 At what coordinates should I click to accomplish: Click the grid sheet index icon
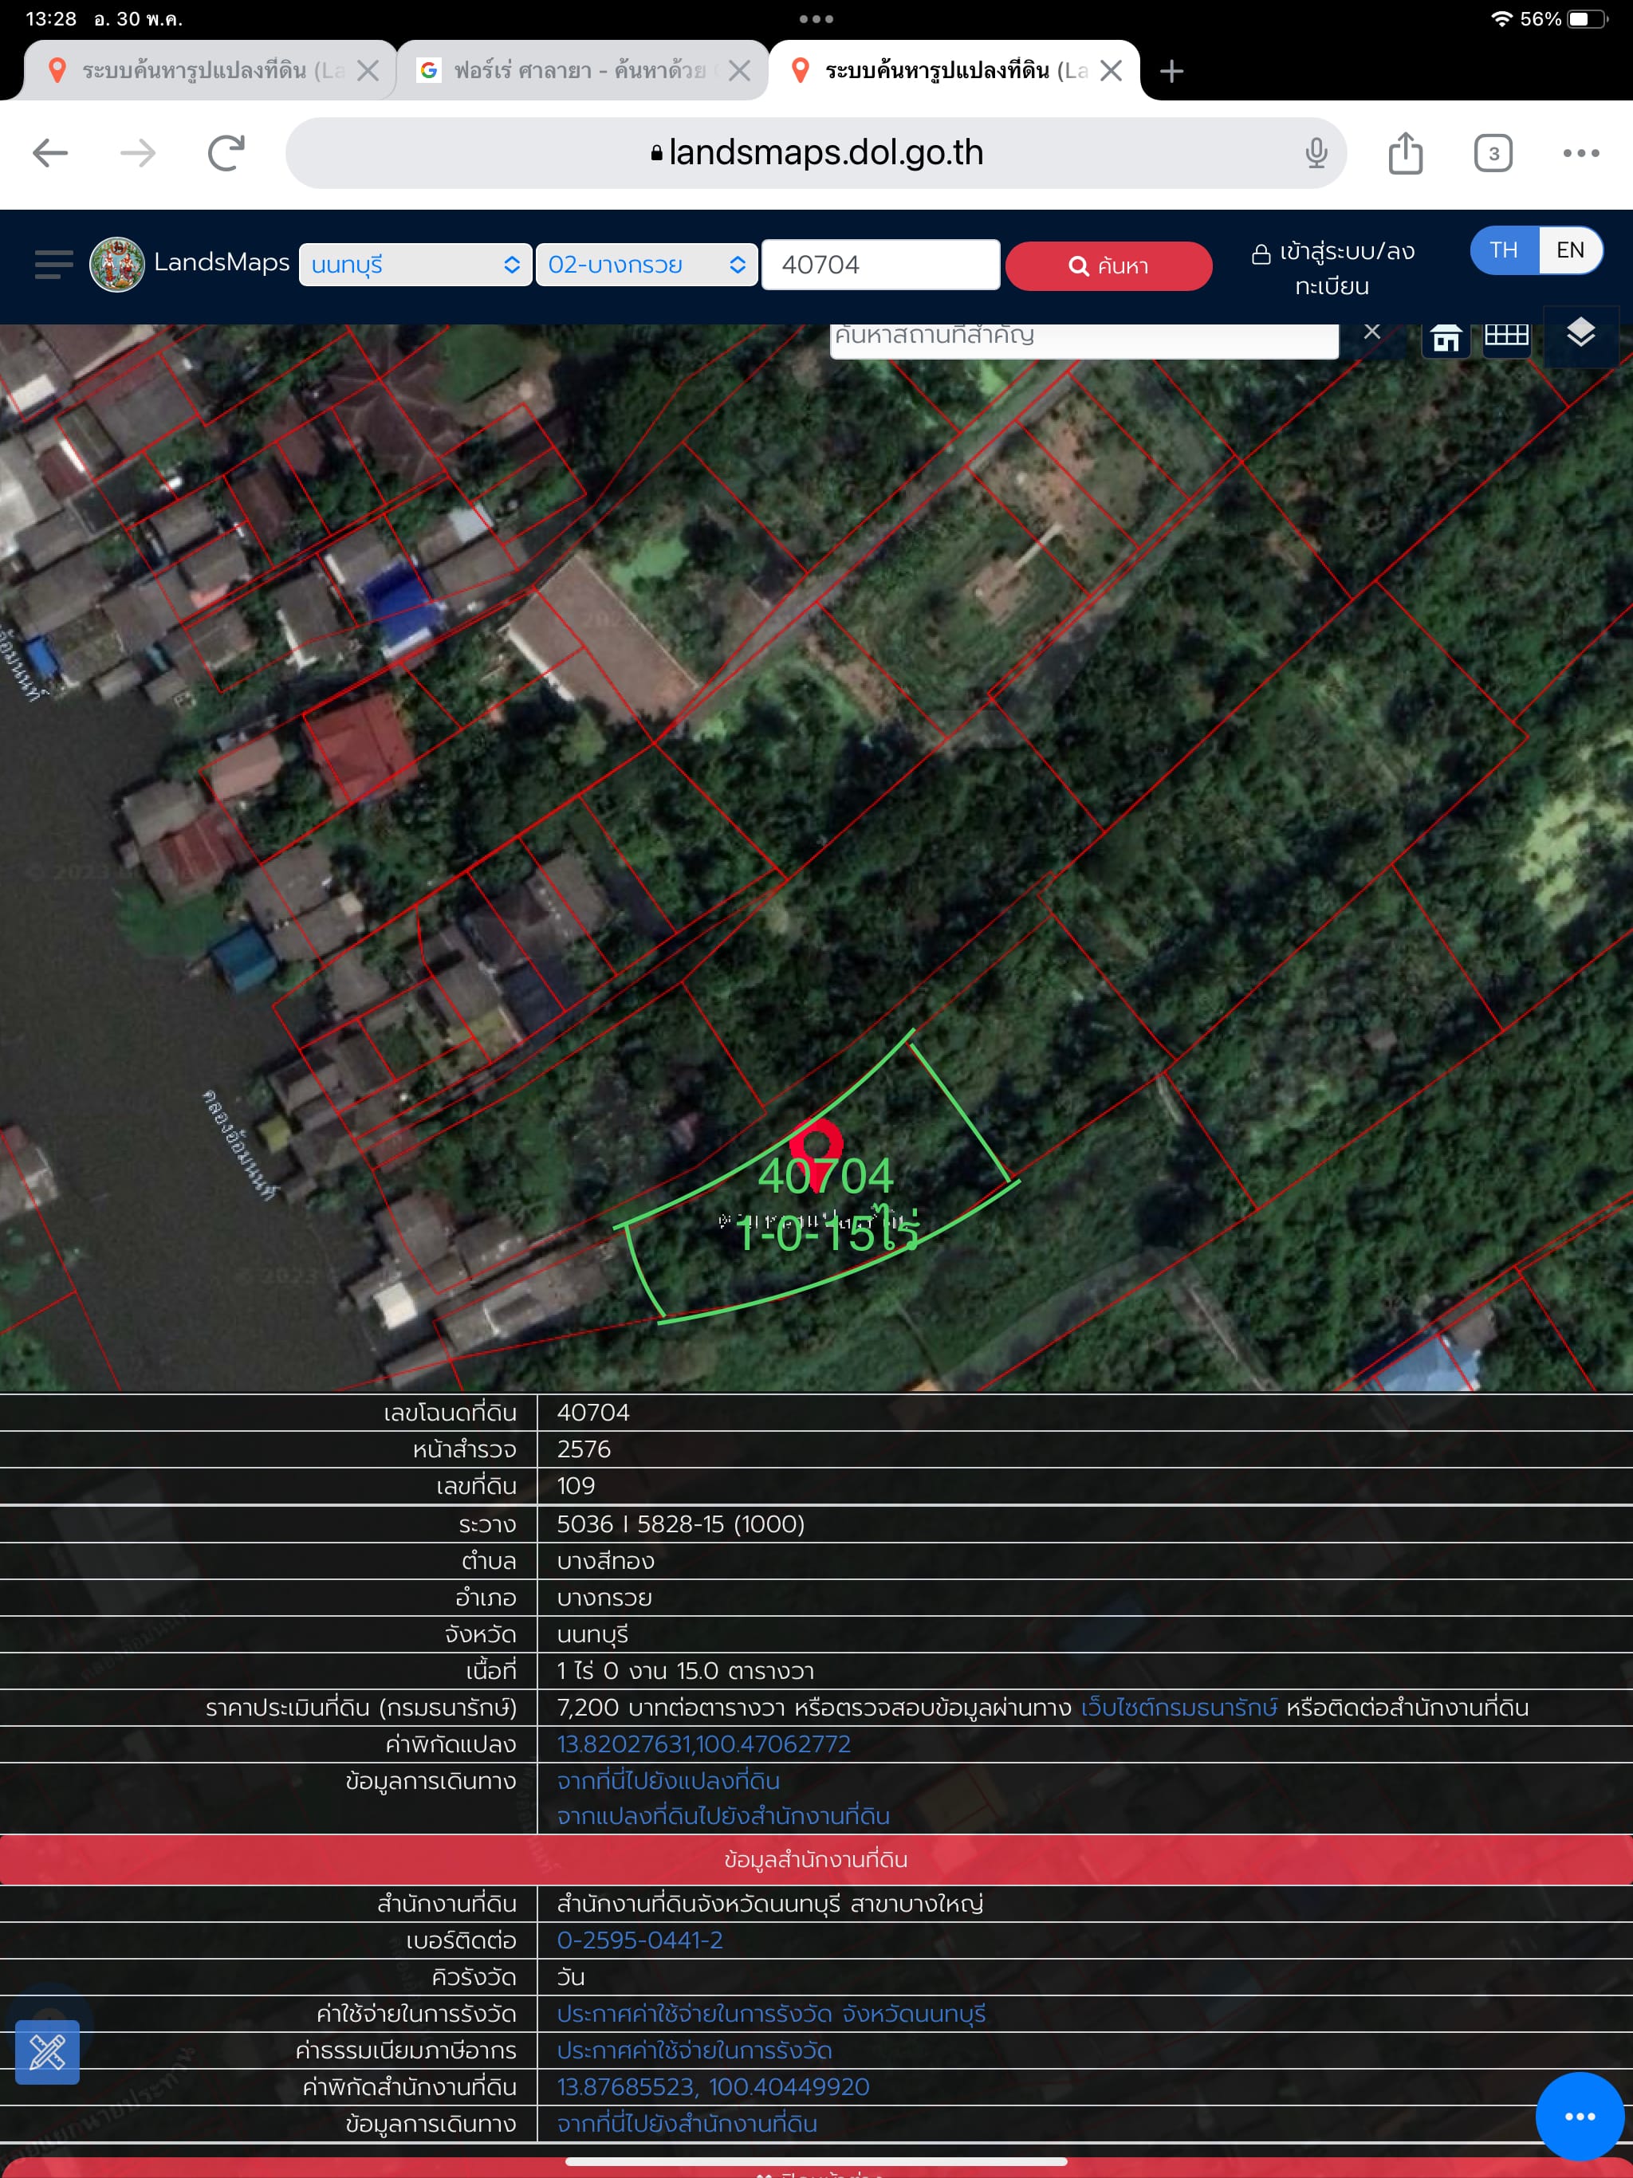(1506, 336)
